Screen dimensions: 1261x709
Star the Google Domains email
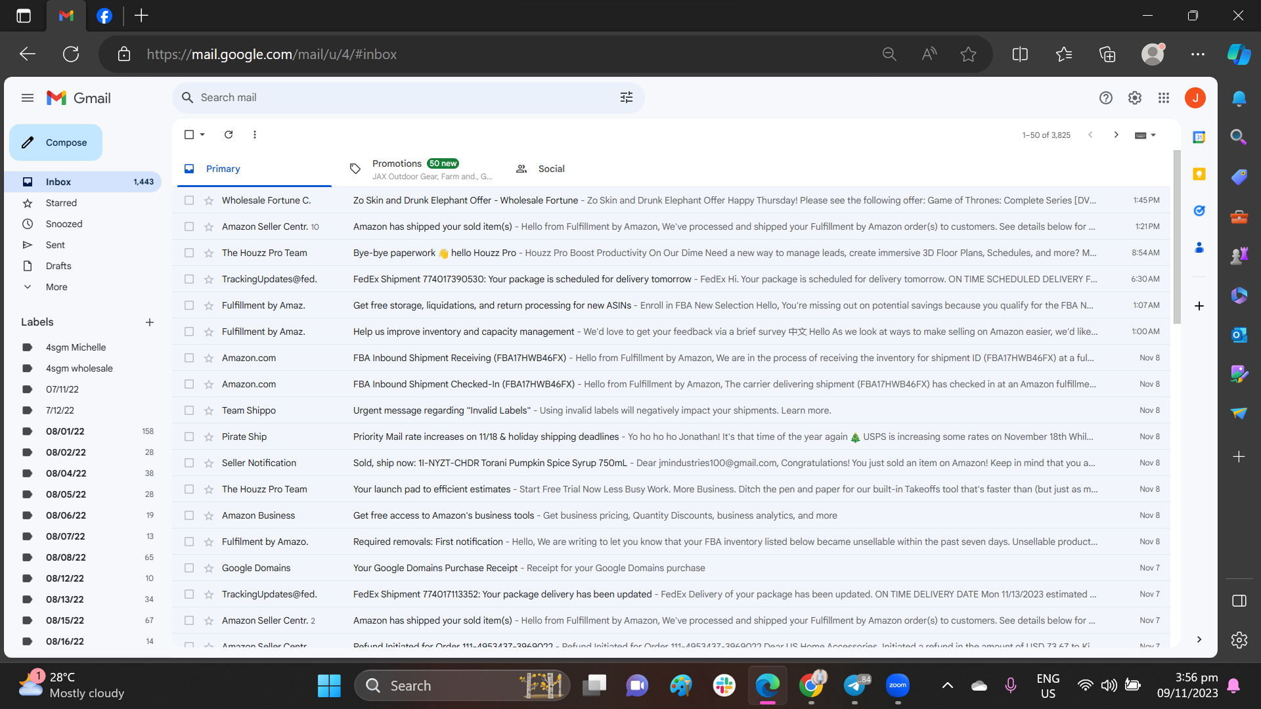209,568
